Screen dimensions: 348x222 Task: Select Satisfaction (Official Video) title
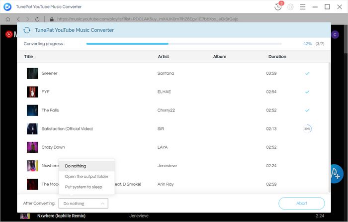click(67, 128)
